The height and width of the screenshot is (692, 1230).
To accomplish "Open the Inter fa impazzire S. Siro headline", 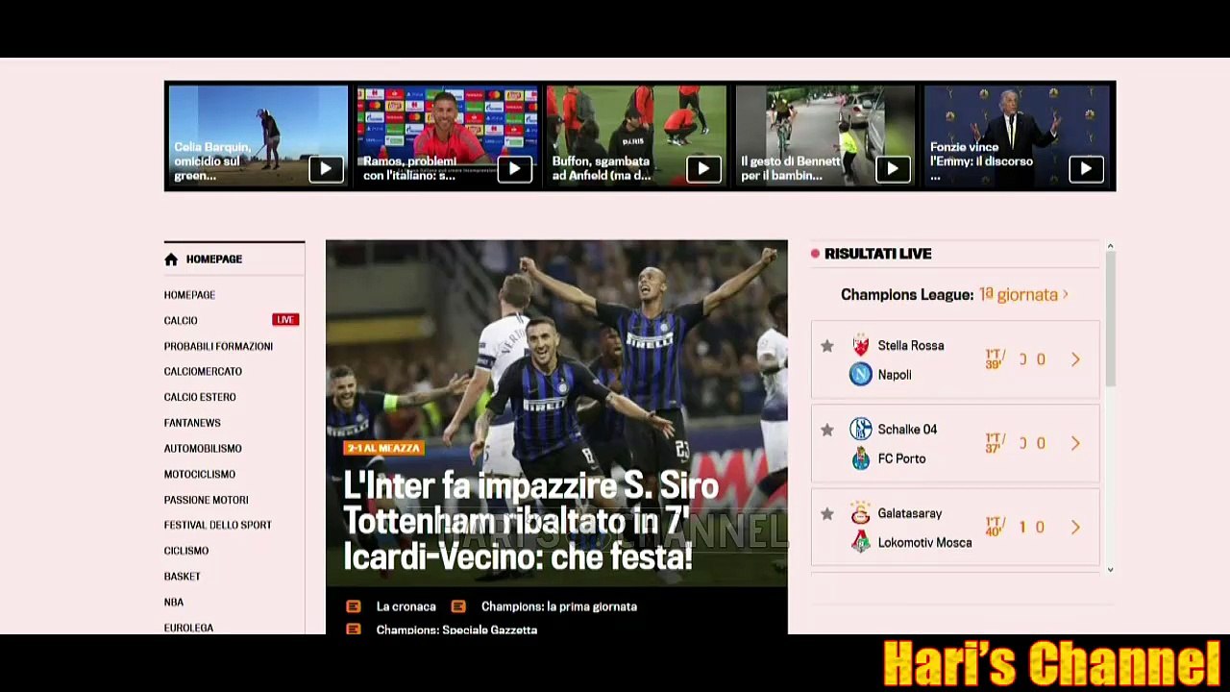I will point(531,521).
